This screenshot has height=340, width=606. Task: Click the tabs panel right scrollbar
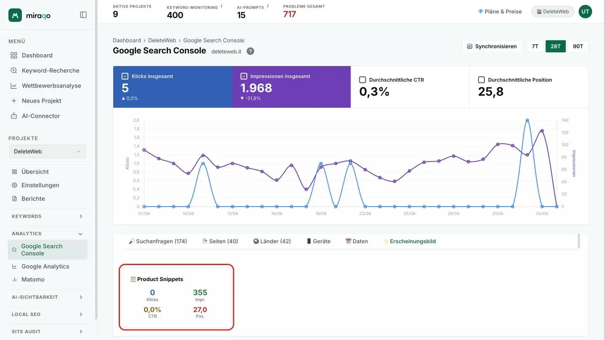pyautogui.click(x=579, y=241)
